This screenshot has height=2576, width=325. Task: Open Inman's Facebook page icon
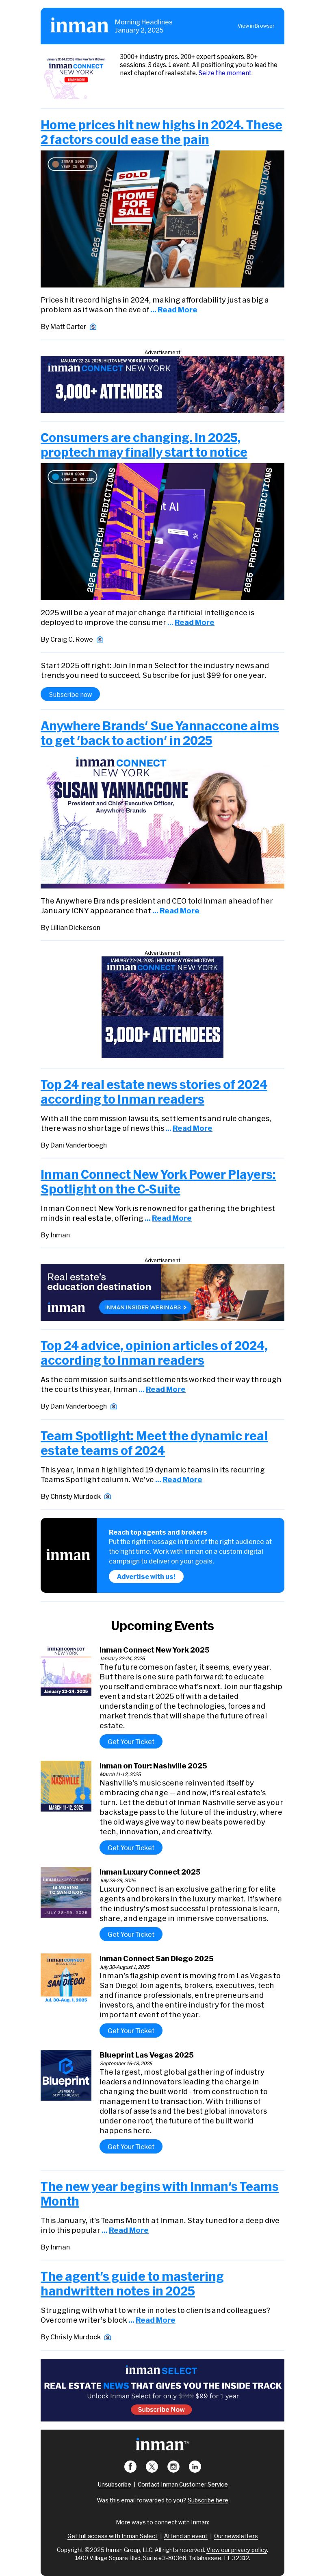pos(130,2466)
